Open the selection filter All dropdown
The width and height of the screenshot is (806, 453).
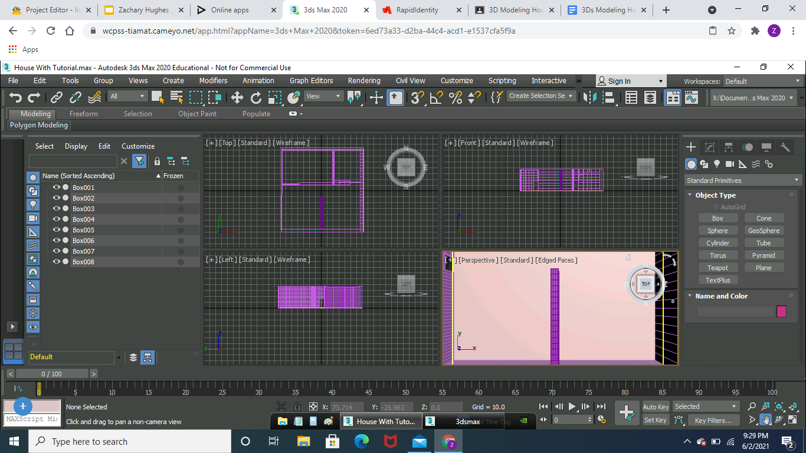[127, 96]
